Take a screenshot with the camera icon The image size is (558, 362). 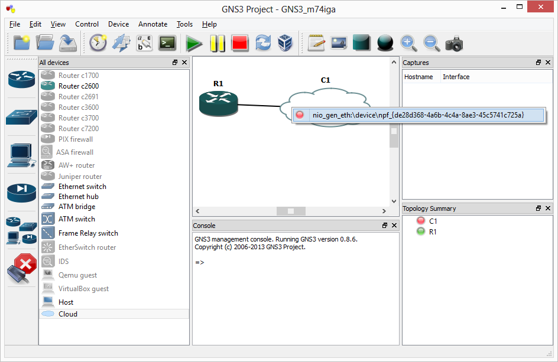click(x=454, y=43)
